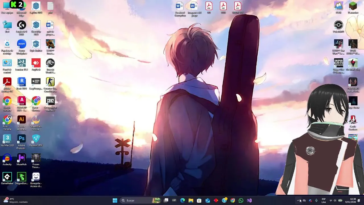Open the LayOut 2023 shortcut
Viewport: 364px width, 205px height.
tap(36, 8)
